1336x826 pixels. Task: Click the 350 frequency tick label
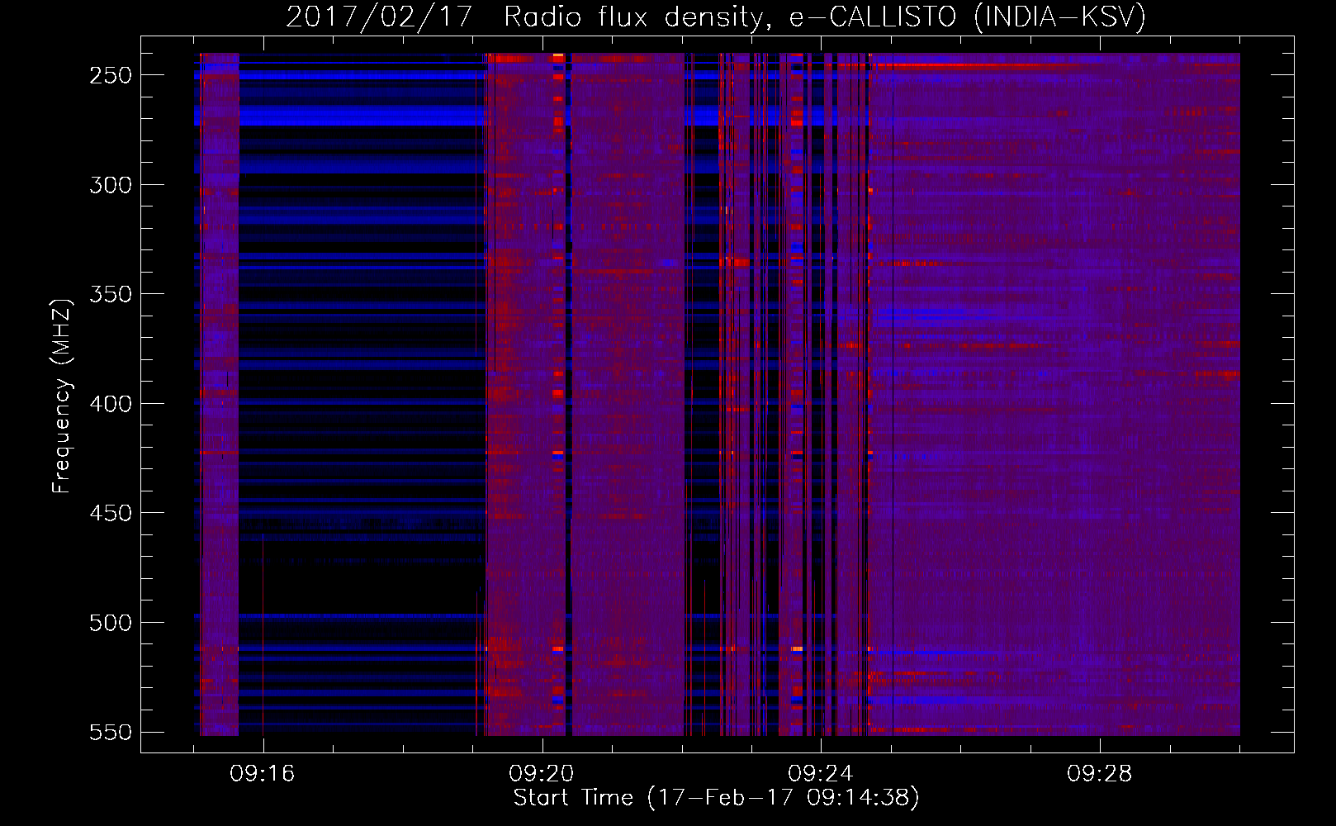coord(111,294)
